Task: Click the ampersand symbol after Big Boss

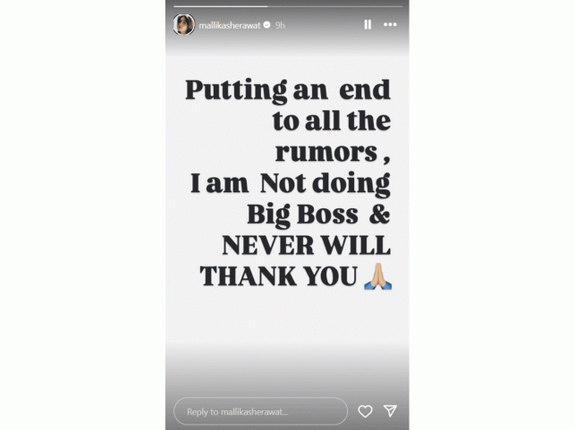Action: (x=379, y=214)
